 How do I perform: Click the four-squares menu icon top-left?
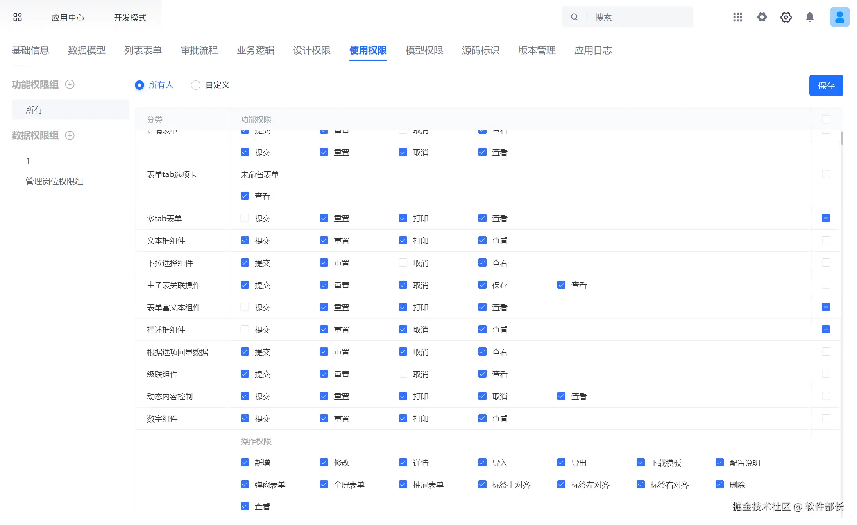[x=17, y=17]
